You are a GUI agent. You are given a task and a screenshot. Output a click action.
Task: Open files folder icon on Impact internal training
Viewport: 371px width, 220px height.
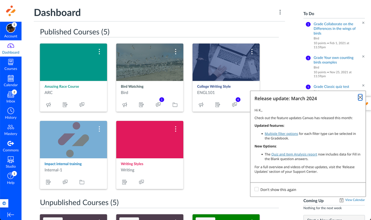point(82,182)
